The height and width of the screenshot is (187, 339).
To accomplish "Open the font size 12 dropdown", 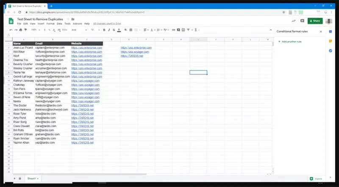I will coord(95,30).
